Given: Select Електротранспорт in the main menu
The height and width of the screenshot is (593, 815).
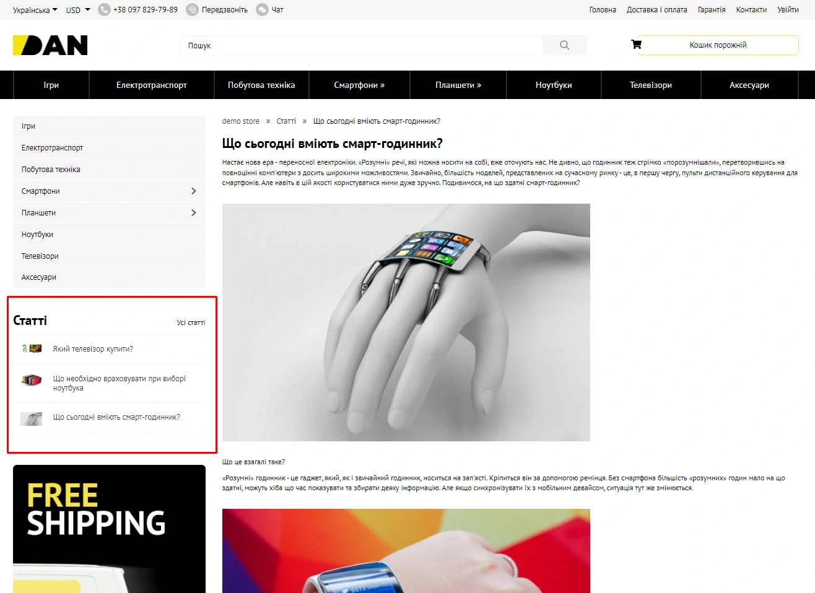Looking at the screenshot, I should [x=152, y=85].
